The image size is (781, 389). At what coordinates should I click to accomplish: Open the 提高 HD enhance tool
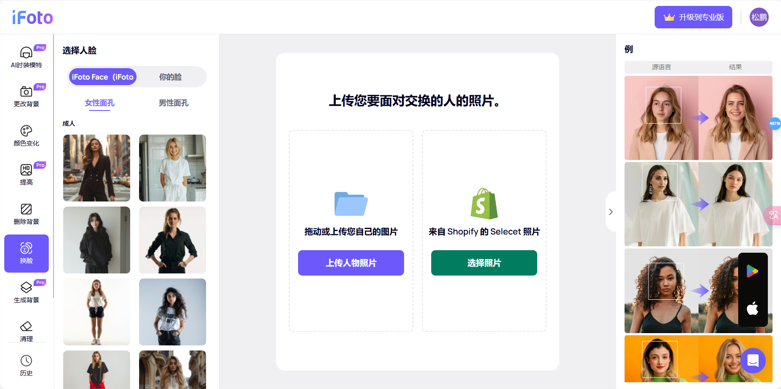click(x=26, y=174)
